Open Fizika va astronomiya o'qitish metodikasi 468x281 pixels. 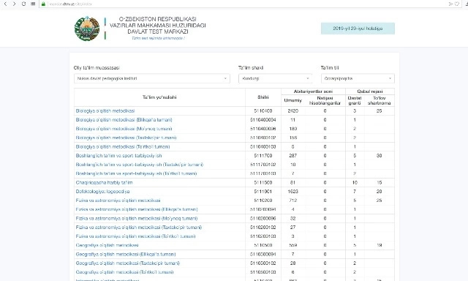(x=118, y=201)
